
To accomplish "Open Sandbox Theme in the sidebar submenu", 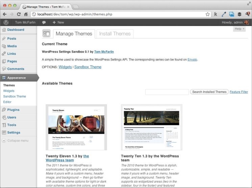I will [15, 96].
